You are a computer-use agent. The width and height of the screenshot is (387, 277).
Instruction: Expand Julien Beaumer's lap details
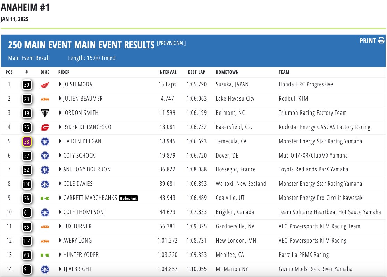(x=60, y=99)
